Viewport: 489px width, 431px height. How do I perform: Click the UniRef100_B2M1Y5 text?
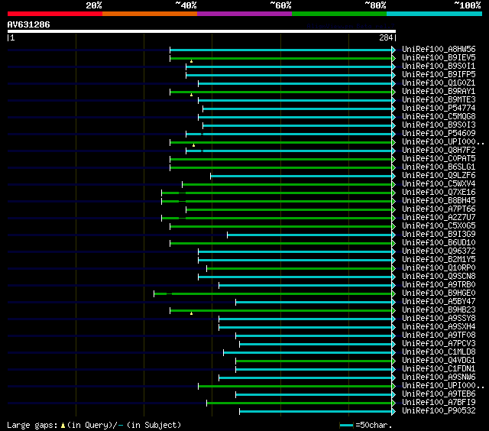pyautogui.click(x=439, y=260)
